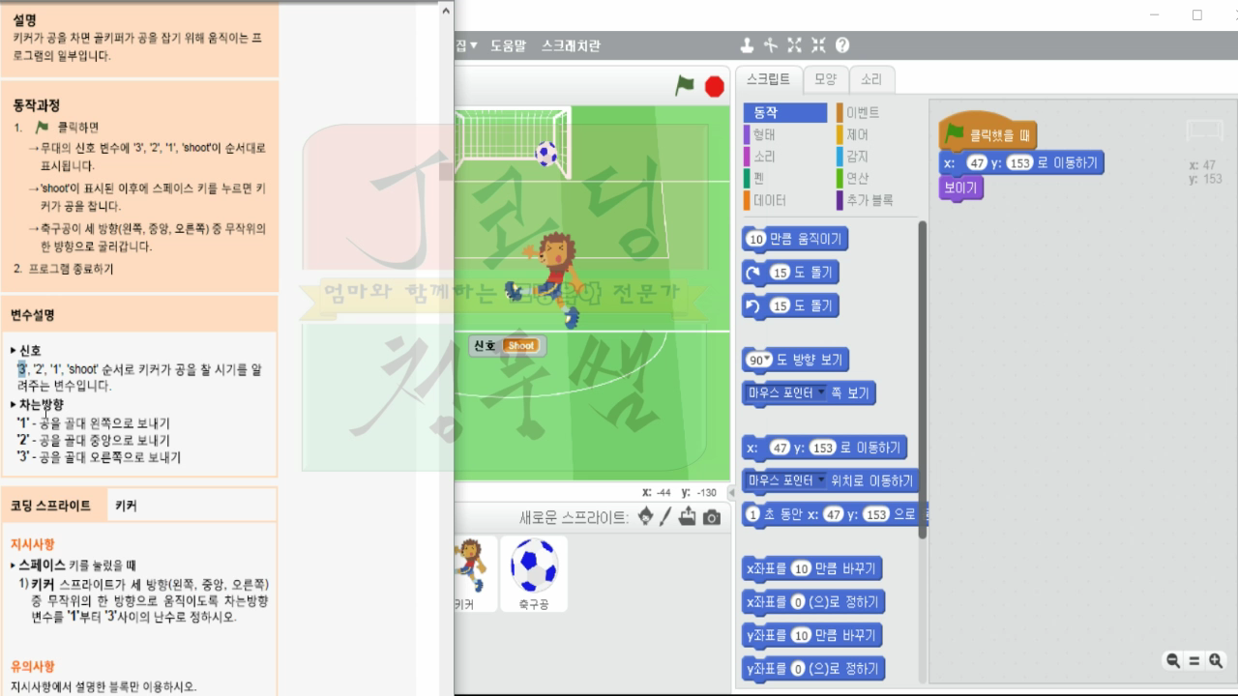The width and height of the screenshot is (1238, 696).
Task: Select the Delete scissors tool
Action: coord(771,44)
